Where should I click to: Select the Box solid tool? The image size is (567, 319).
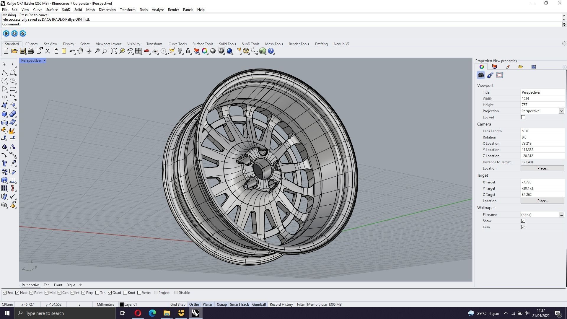point(4,114)
